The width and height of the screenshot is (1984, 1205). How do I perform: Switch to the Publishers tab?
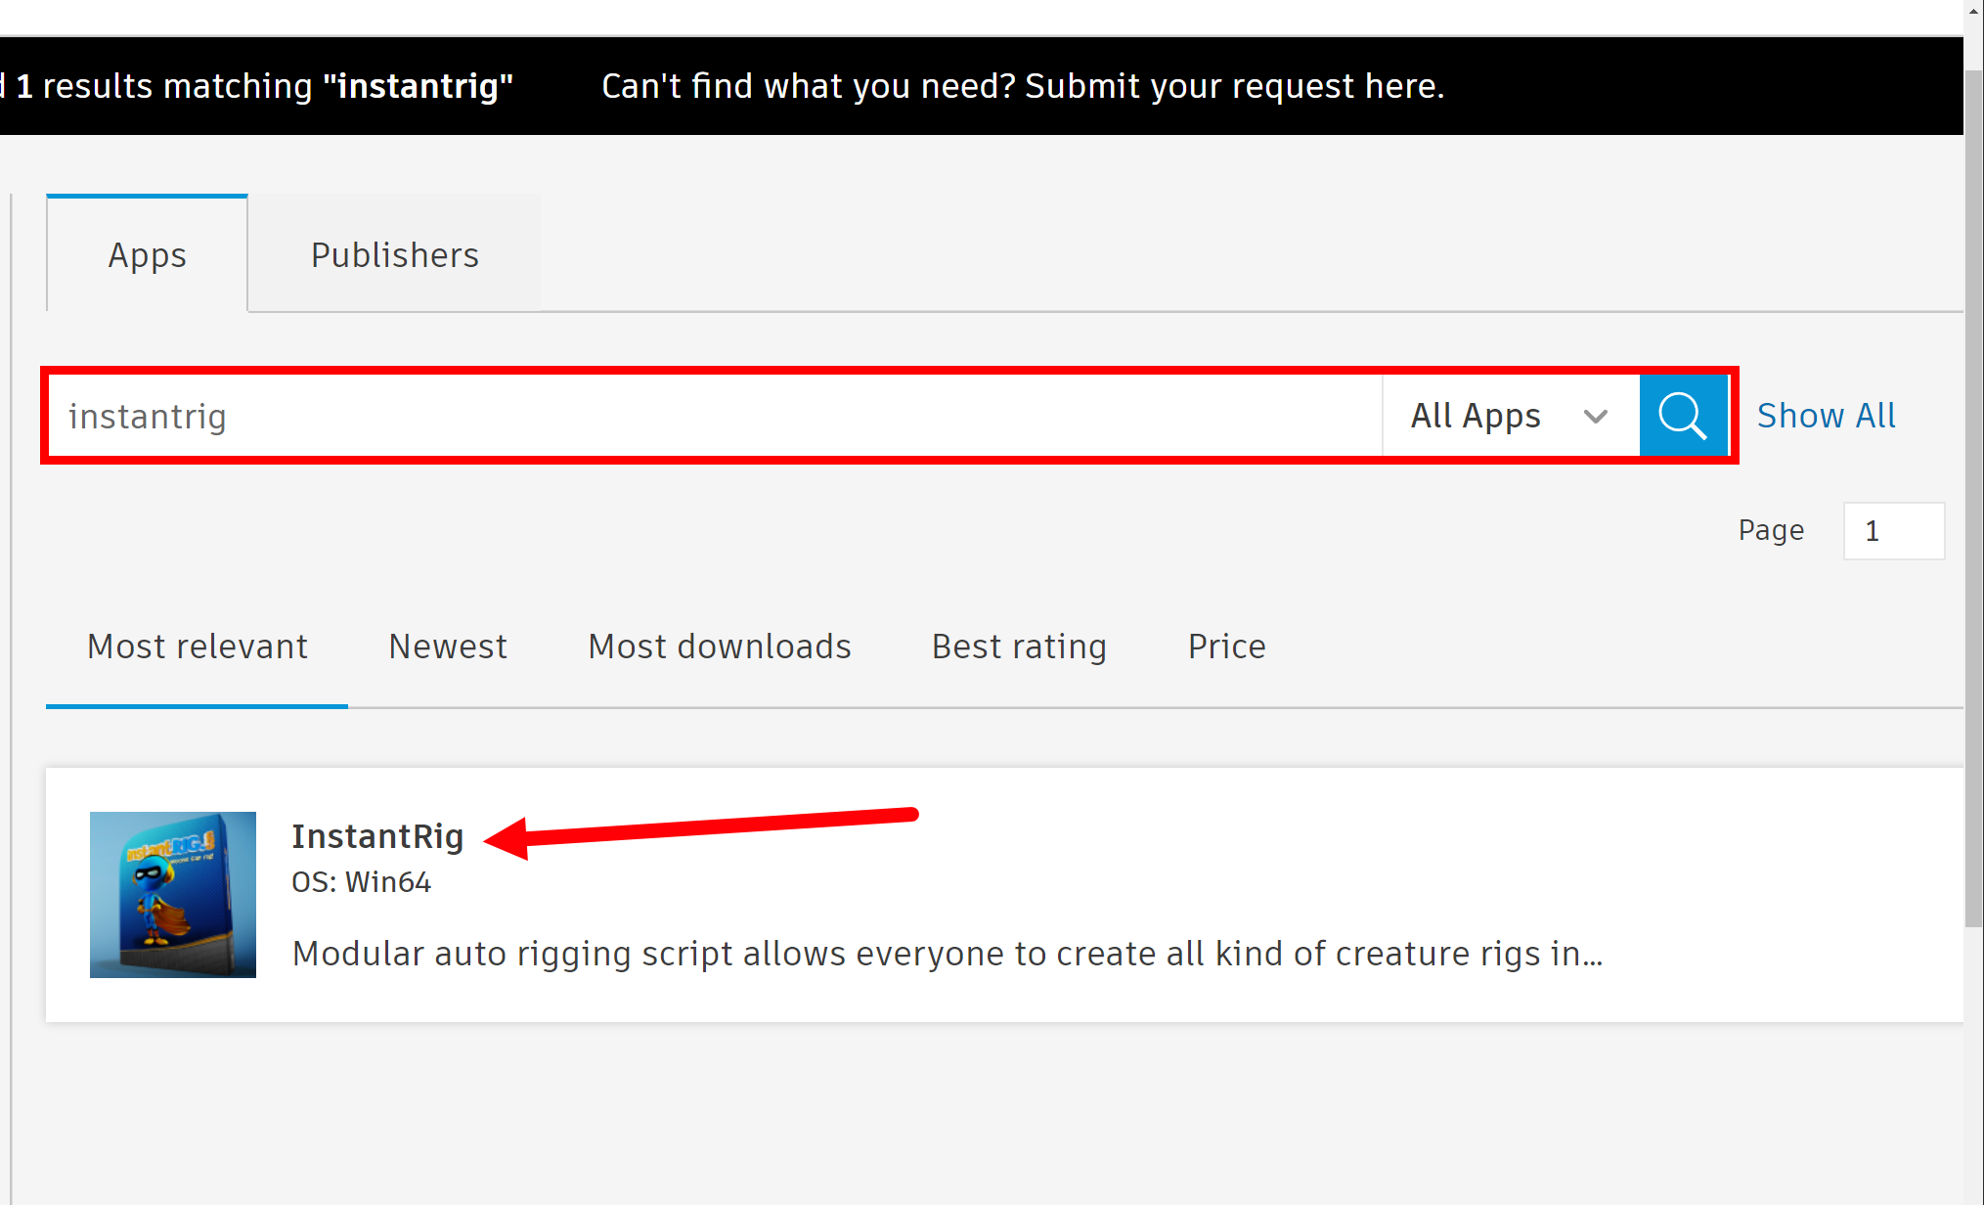394,255
